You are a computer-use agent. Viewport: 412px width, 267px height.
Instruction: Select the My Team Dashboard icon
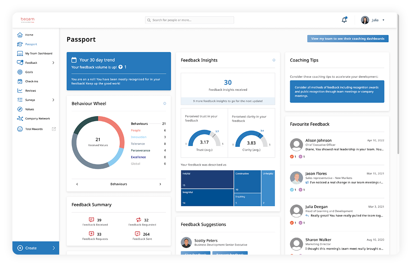(20, 53)
